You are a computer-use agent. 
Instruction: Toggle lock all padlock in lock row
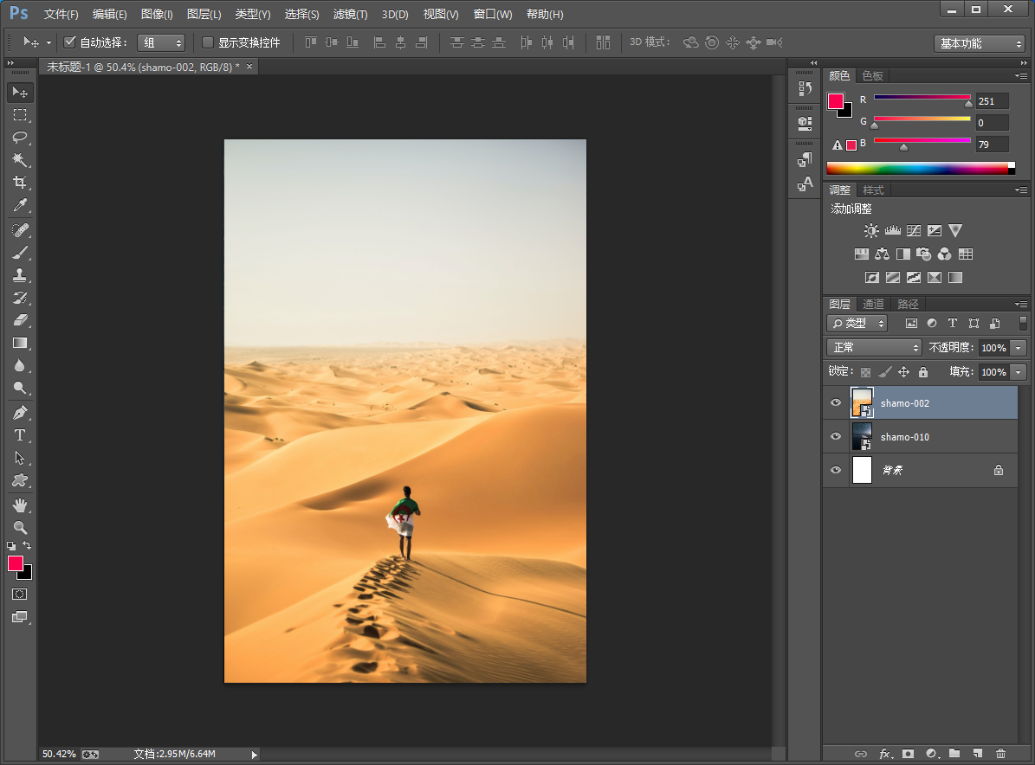click(x=923, y=372)
